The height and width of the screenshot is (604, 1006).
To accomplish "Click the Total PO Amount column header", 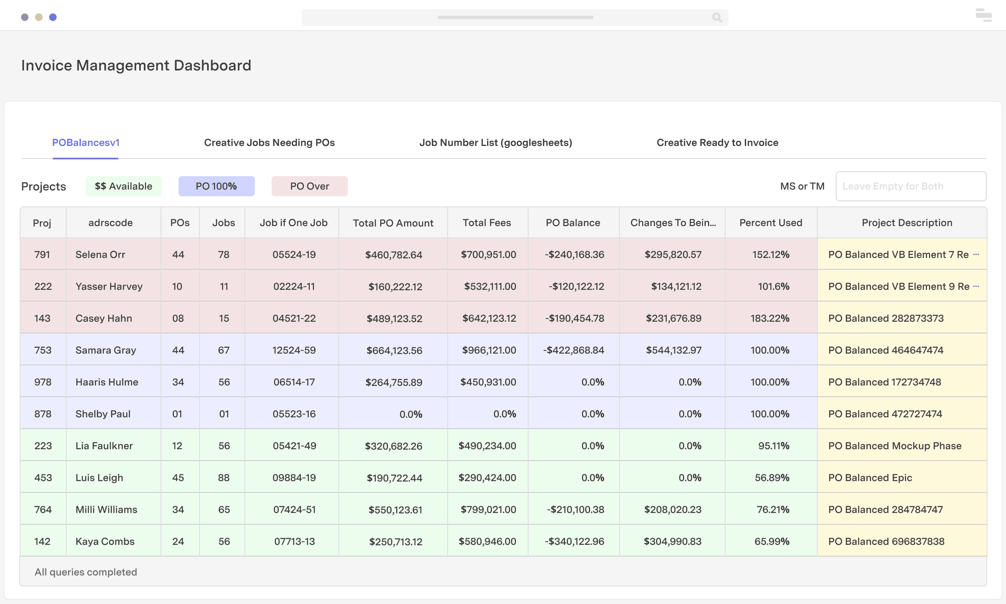I will click(x=393, y=223).
